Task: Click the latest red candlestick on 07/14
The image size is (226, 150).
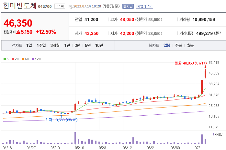Action: [205, 74]
